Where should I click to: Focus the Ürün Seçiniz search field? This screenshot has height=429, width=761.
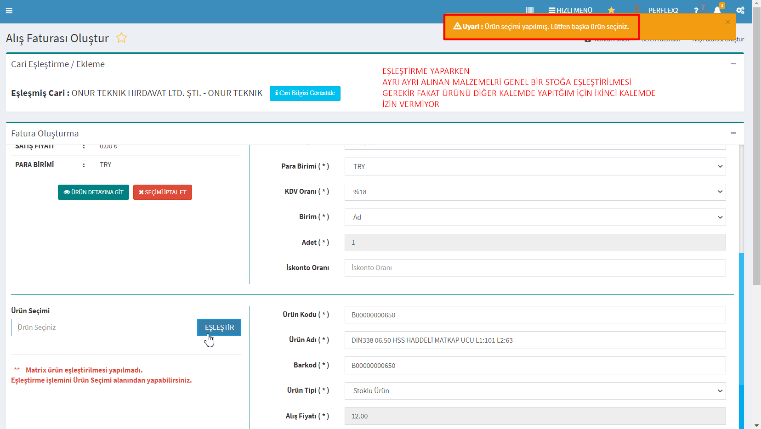point(104,327)
